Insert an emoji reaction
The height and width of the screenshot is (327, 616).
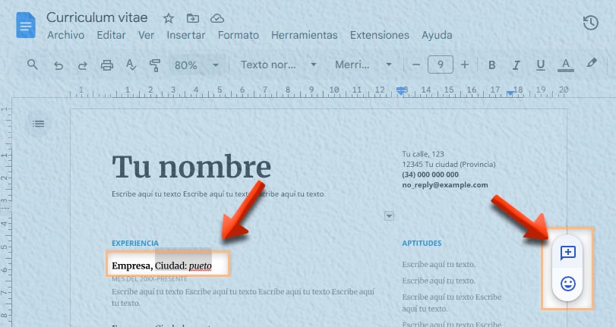(x=567, y=284)
